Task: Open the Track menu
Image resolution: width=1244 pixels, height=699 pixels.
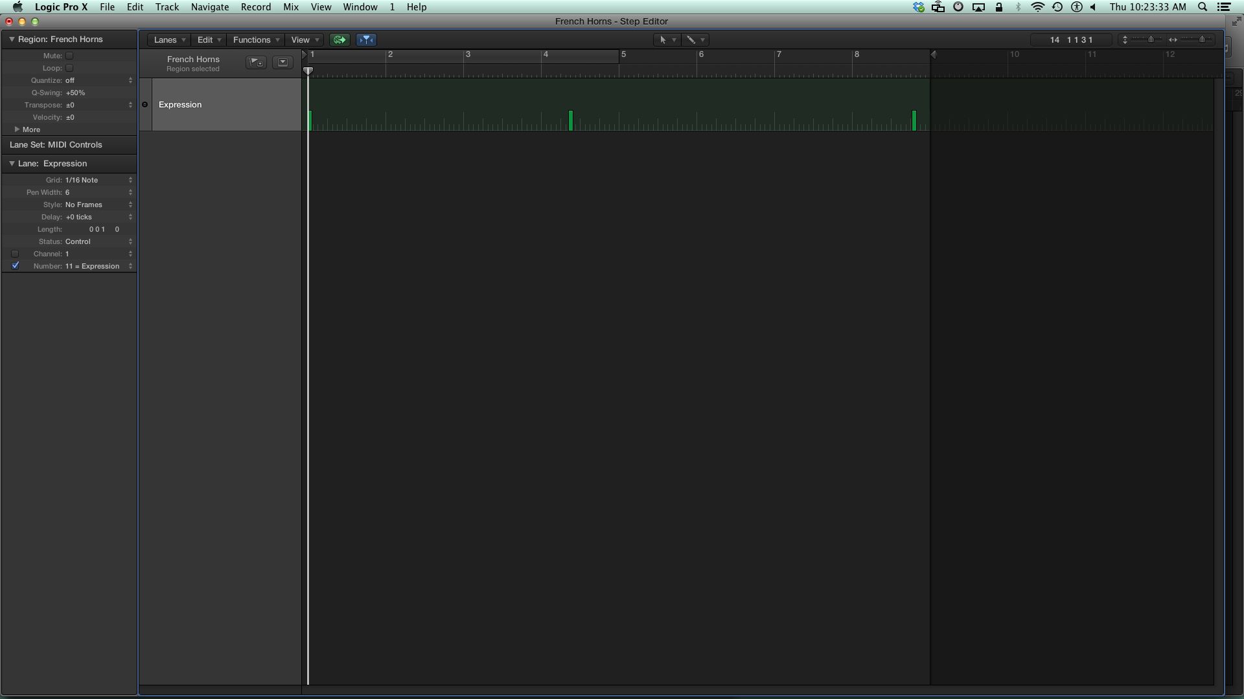Action: (x=167, y=7)
